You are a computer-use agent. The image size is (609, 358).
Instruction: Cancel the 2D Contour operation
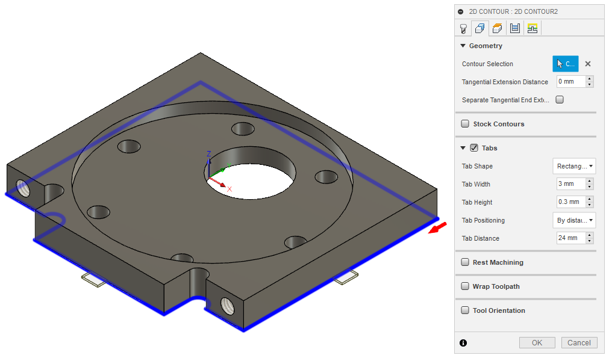[579, 342]
